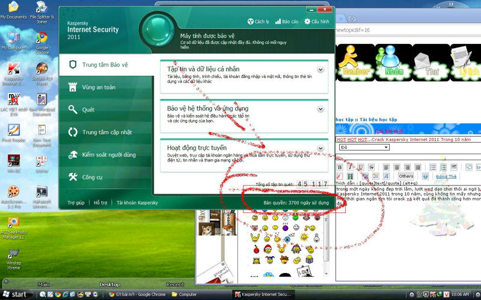Toggle Underline in forum editor
Screen dimensions: 481x300
(x=360, y=167)
